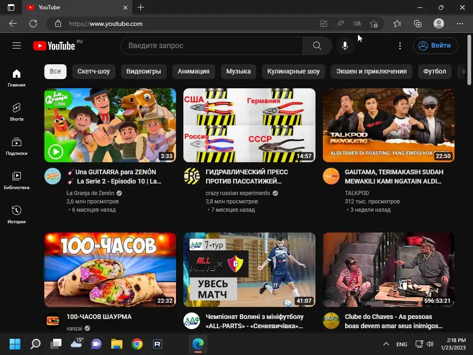
Task: Open taskbar search icon
Action: (x=36, y=344)
